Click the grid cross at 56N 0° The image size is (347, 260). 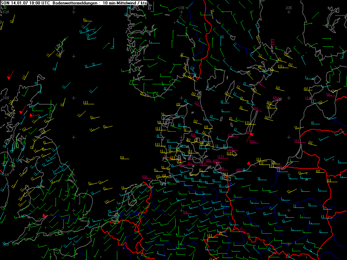74,137
